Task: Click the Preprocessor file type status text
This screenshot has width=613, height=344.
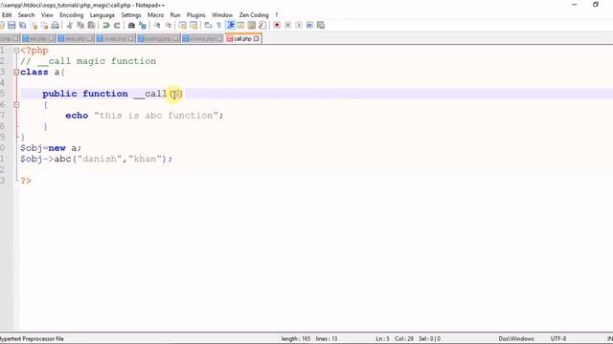Action: 32,339
